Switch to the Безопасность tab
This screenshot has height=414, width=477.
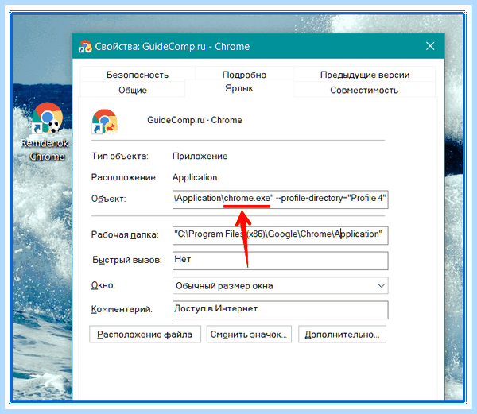138,75
